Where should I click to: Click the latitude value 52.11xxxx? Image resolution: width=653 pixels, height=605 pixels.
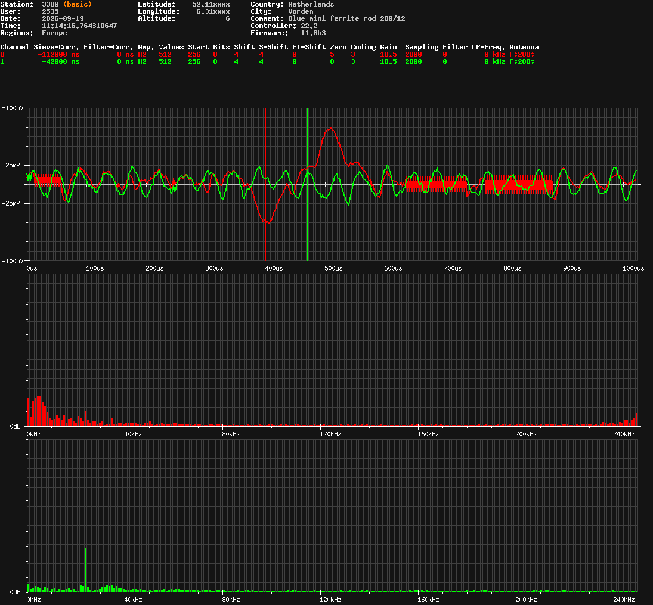211,4
